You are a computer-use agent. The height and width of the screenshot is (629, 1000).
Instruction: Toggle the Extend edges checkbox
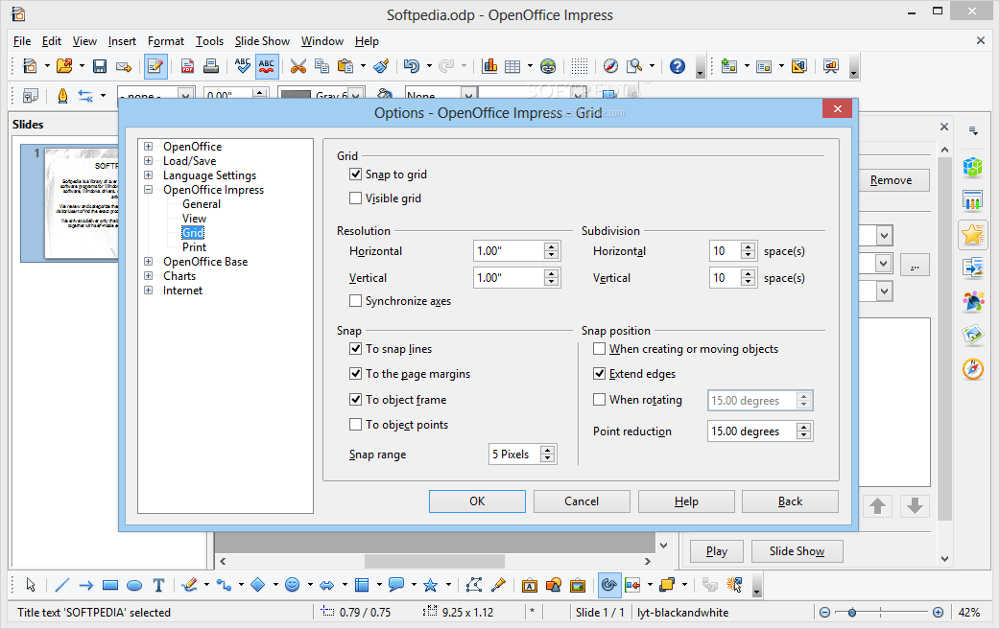[x=600, y=373]
